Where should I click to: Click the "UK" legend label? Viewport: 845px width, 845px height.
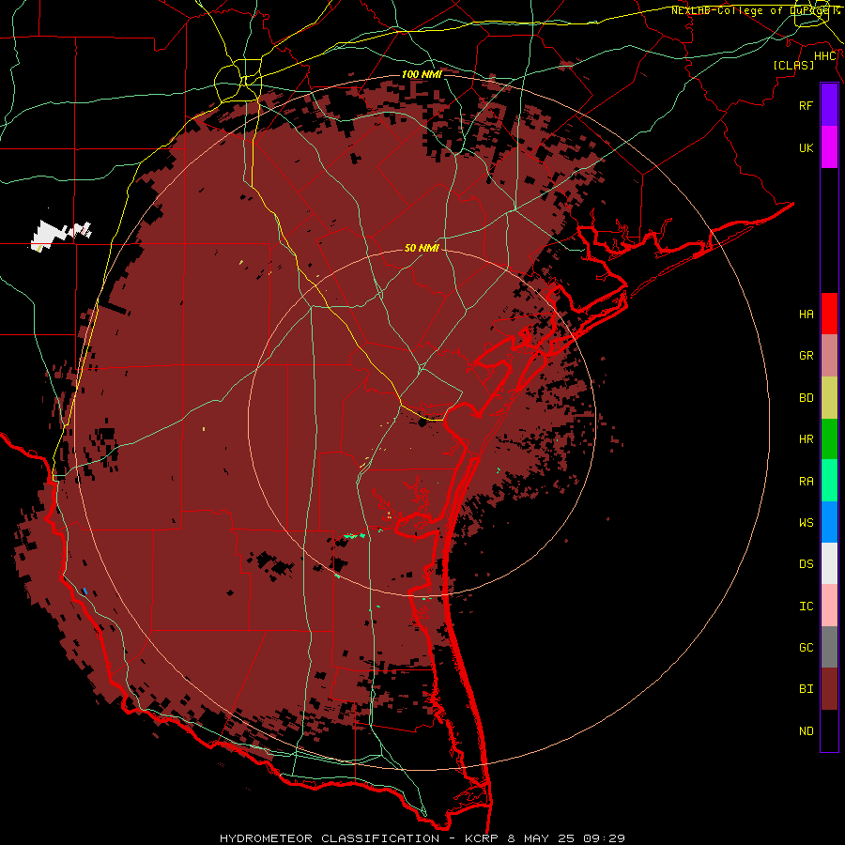click(x=807, y=147)
